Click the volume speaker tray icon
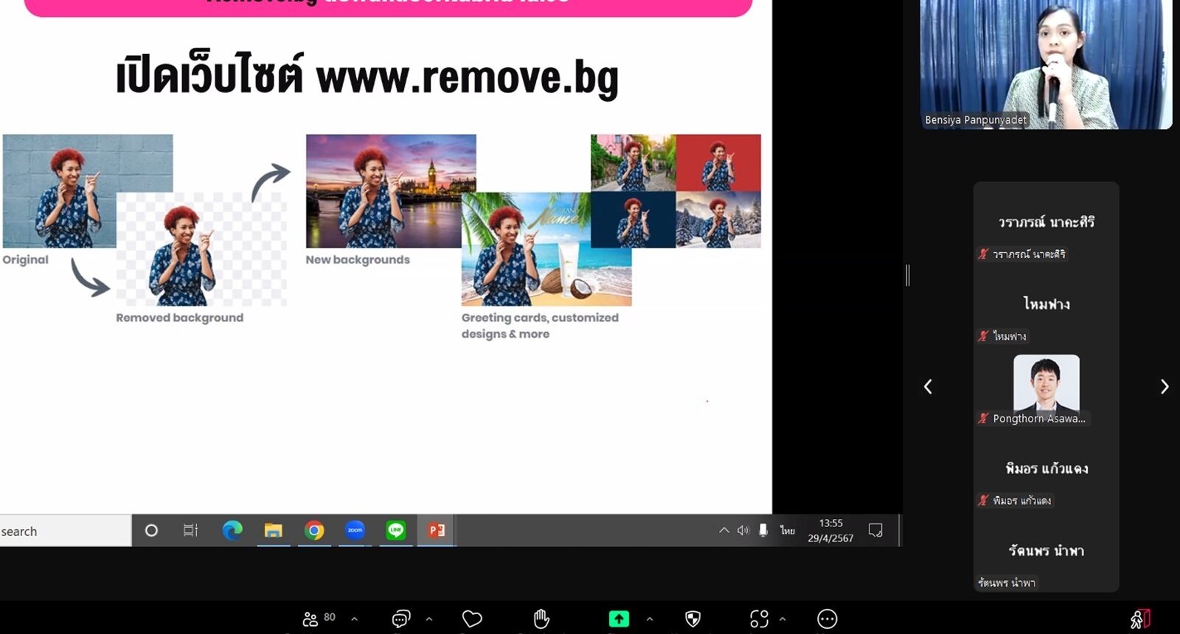Screen dimensions: 1180x634 point(743,531)
